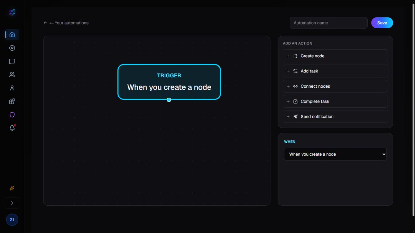This screenshot has height=233, width=415.
Task: Add the Send notification action
Action: (335, 117)
